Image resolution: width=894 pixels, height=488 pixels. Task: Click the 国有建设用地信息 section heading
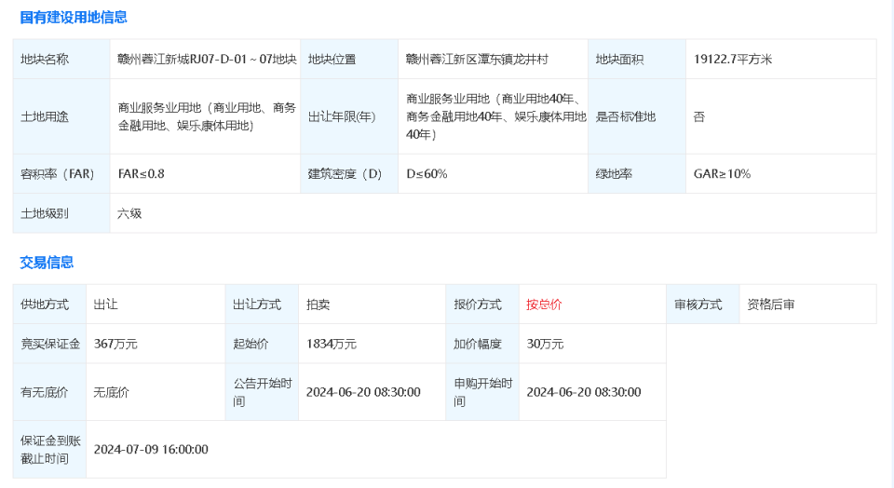(74, 18)
